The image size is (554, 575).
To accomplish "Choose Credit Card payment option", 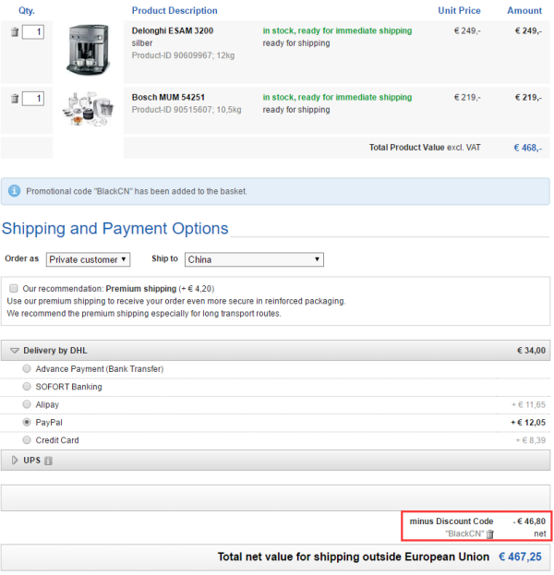I will [27, 439].
